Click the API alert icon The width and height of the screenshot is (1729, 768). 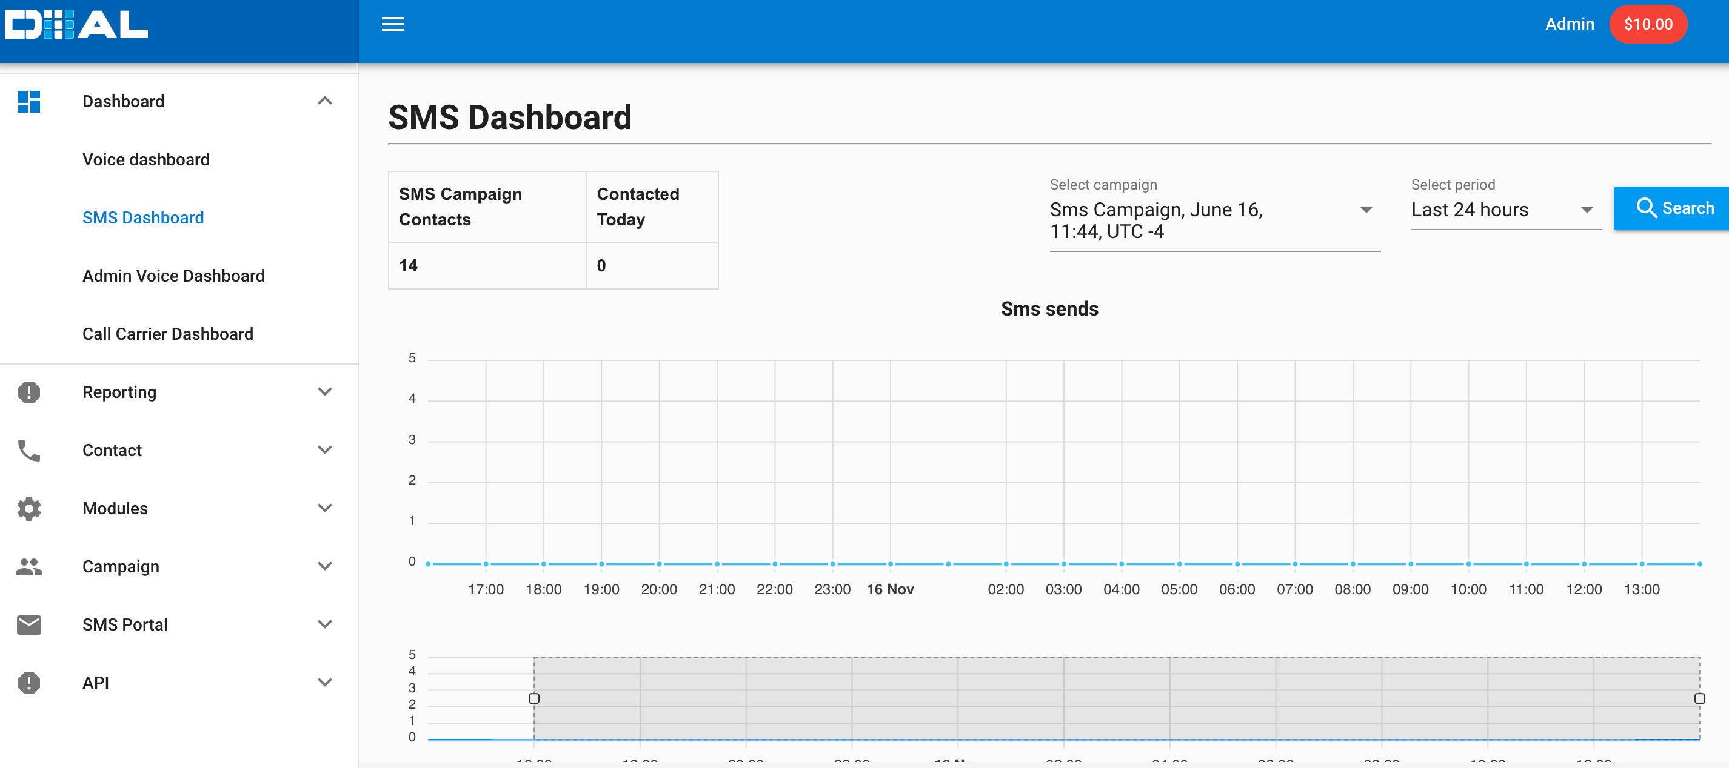pos(29,683)
